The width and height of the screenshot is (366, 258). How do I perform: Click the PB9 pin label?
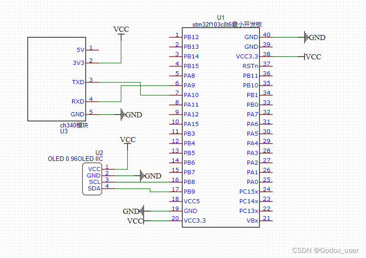click(189, 192)
